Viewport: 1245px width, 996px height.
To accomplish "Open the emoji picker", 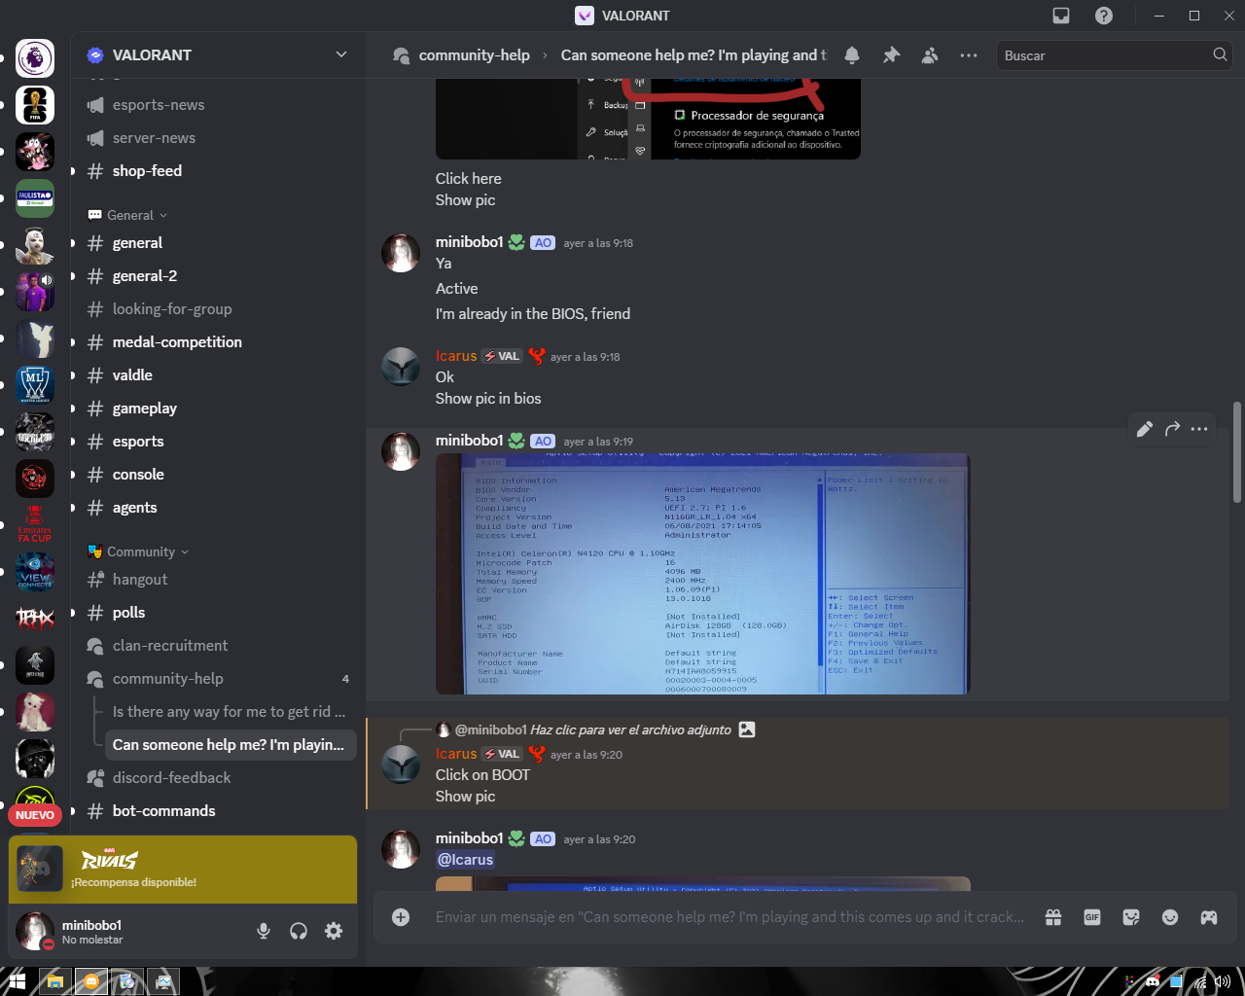I will tap(1169, 916).
